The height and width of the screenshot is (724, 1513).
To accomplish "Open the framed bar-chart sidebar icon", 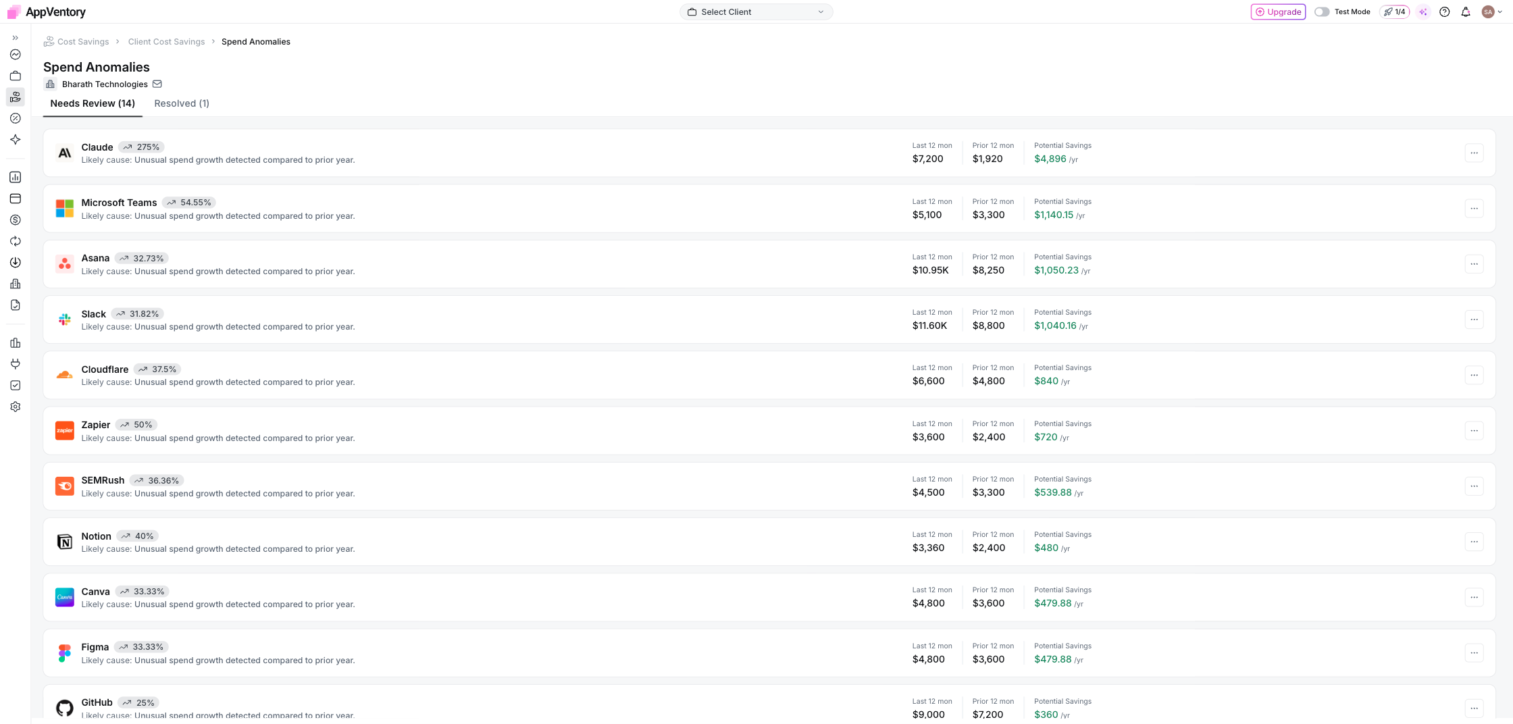I will (15, 177).
